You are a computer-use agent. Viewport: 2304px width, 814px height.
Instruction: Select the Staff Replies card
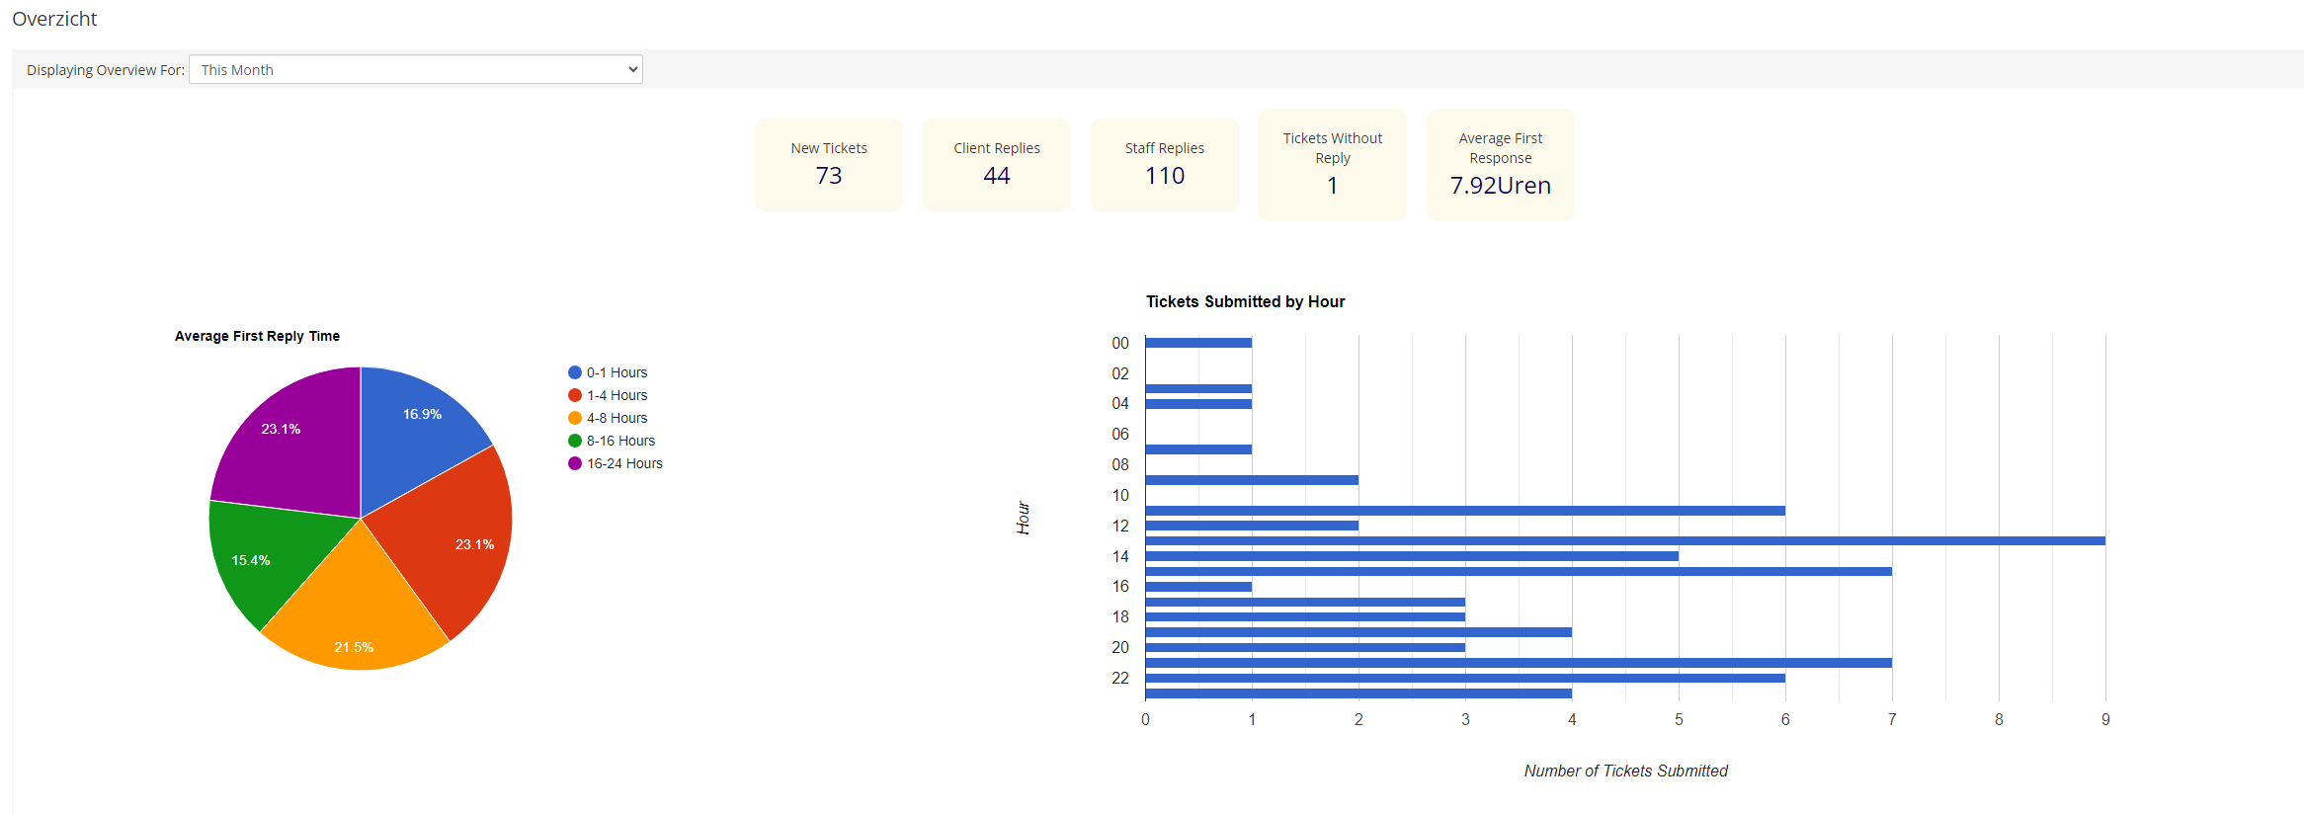point(1164,164)
